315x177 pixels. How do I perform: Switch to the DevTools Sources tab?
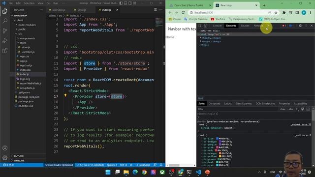pos(245,26)
